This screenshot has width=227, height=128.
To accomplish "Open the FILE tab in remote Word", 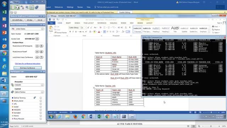I will pyautogui.click(x=51, y=23).
